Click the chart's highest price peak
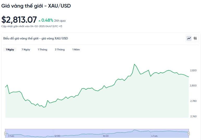Image resolution: width=201 pixels, height=140 pixels. coord(134,64)
